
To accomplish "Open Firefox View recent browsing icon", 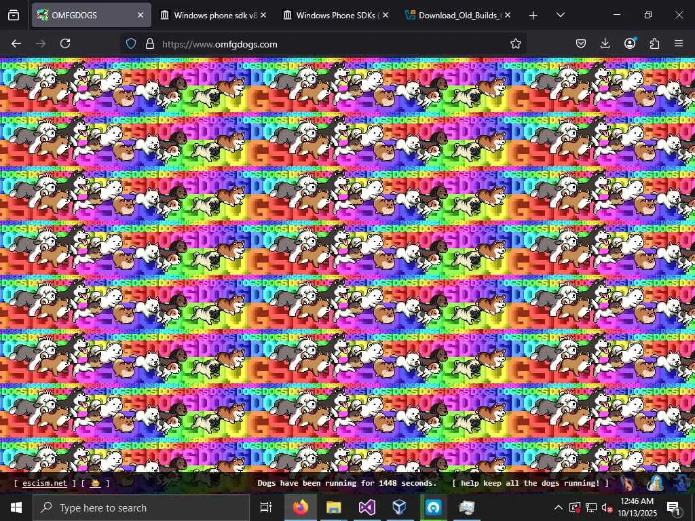I will point(14,15).
